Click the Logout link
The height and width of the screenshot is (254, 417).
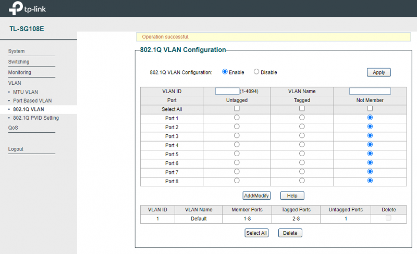(16, 149)
